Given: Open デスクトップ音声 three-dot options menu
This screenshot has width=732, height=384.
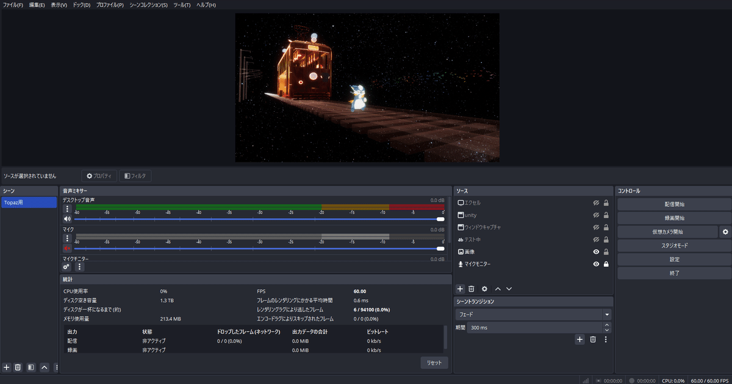Looking at the screenshot, I should 67,209.
